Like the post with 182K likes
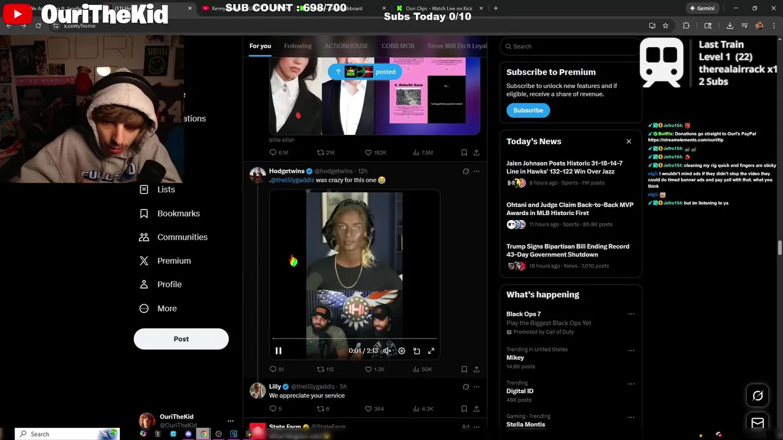This screenshot has width=783, height=440. pyautogui.click(x=375, y=153)
